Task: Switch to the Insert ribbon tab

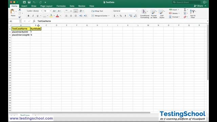Action: coord(24,6)
